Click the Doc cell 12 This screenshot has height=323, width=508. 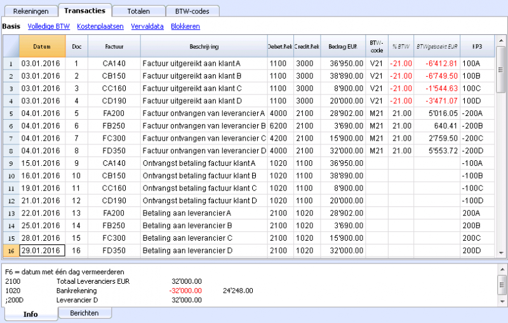click(x=76, y=201)
